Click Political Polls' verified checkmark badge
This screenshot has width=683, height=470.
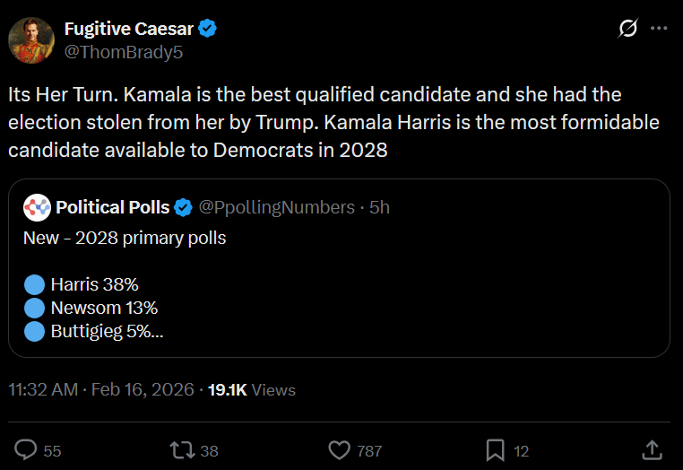click(x=183, y=207)
